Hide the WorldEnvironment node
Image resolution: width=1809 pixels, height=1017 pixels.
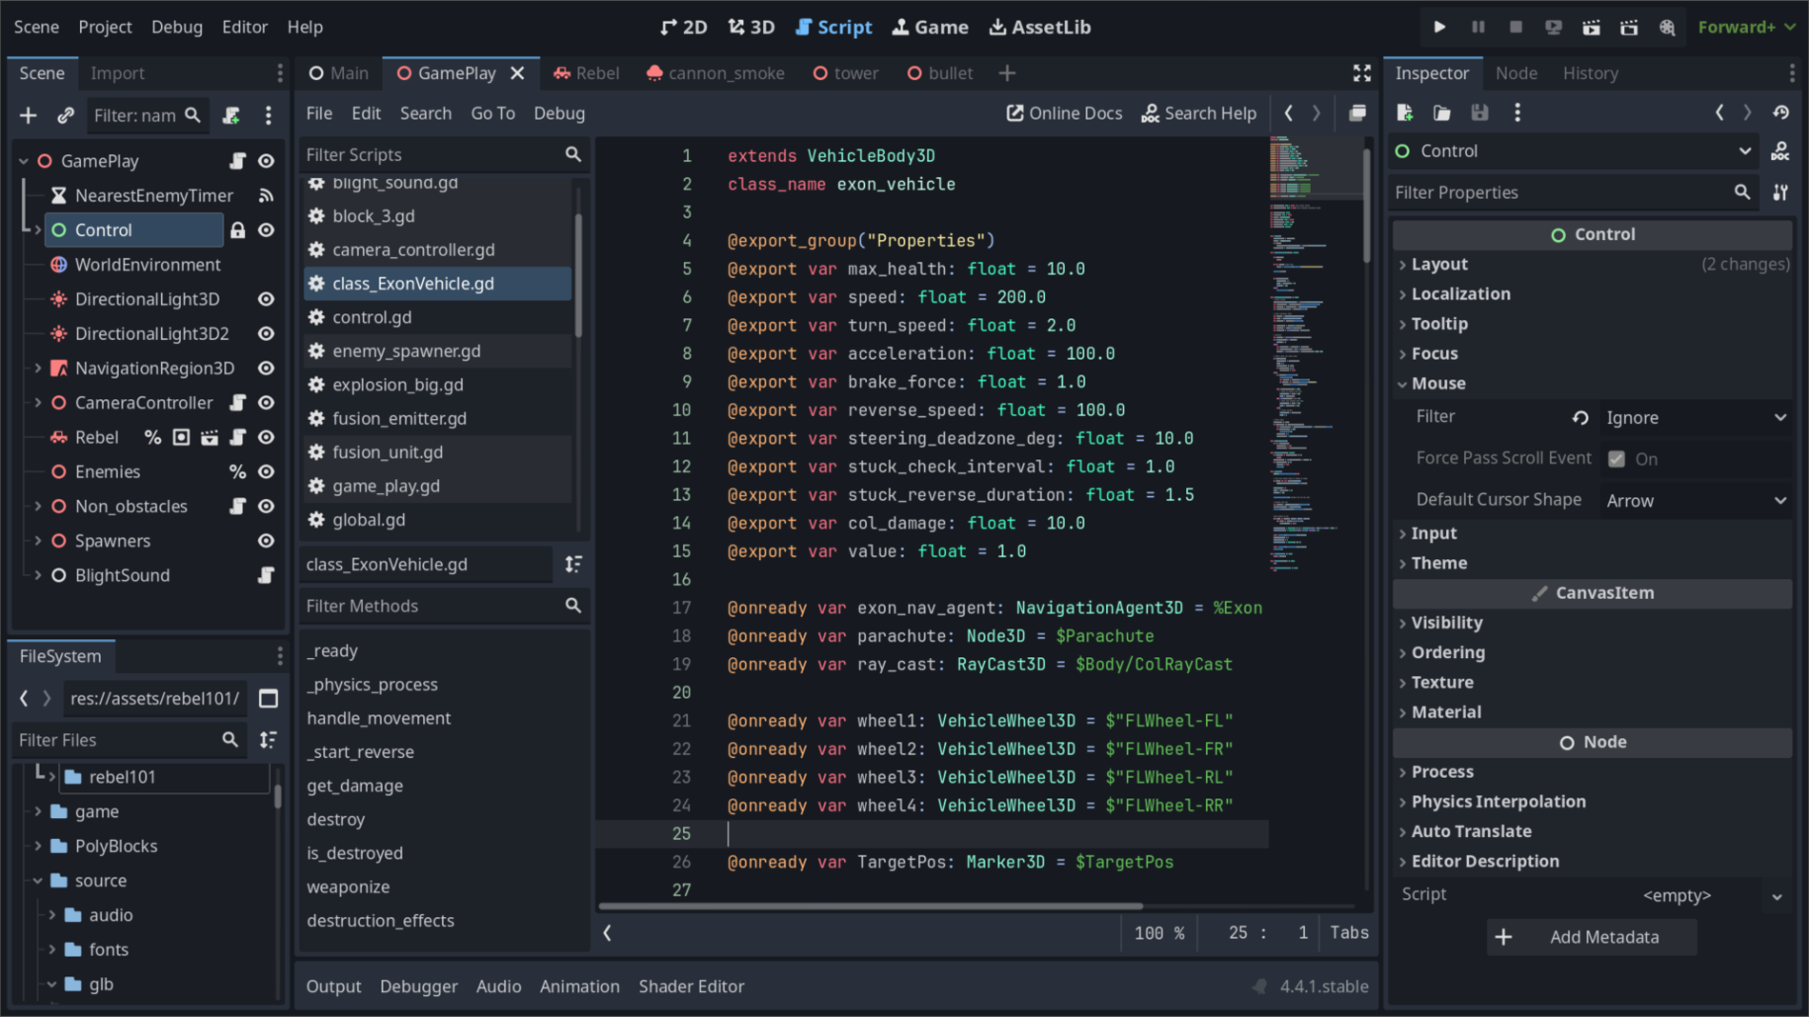click(267, 265)
